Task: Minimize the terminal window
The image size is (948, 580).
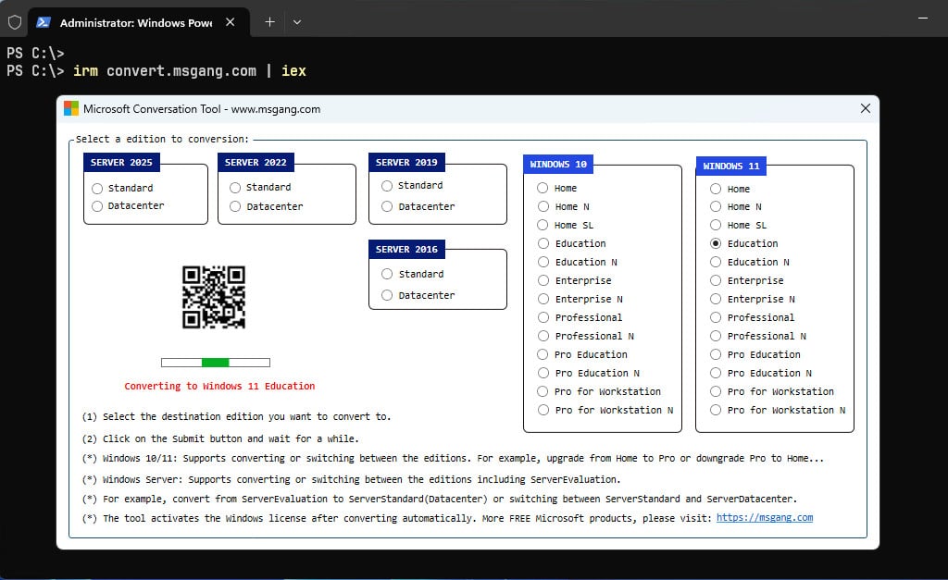Action: (x=923, y=19)
